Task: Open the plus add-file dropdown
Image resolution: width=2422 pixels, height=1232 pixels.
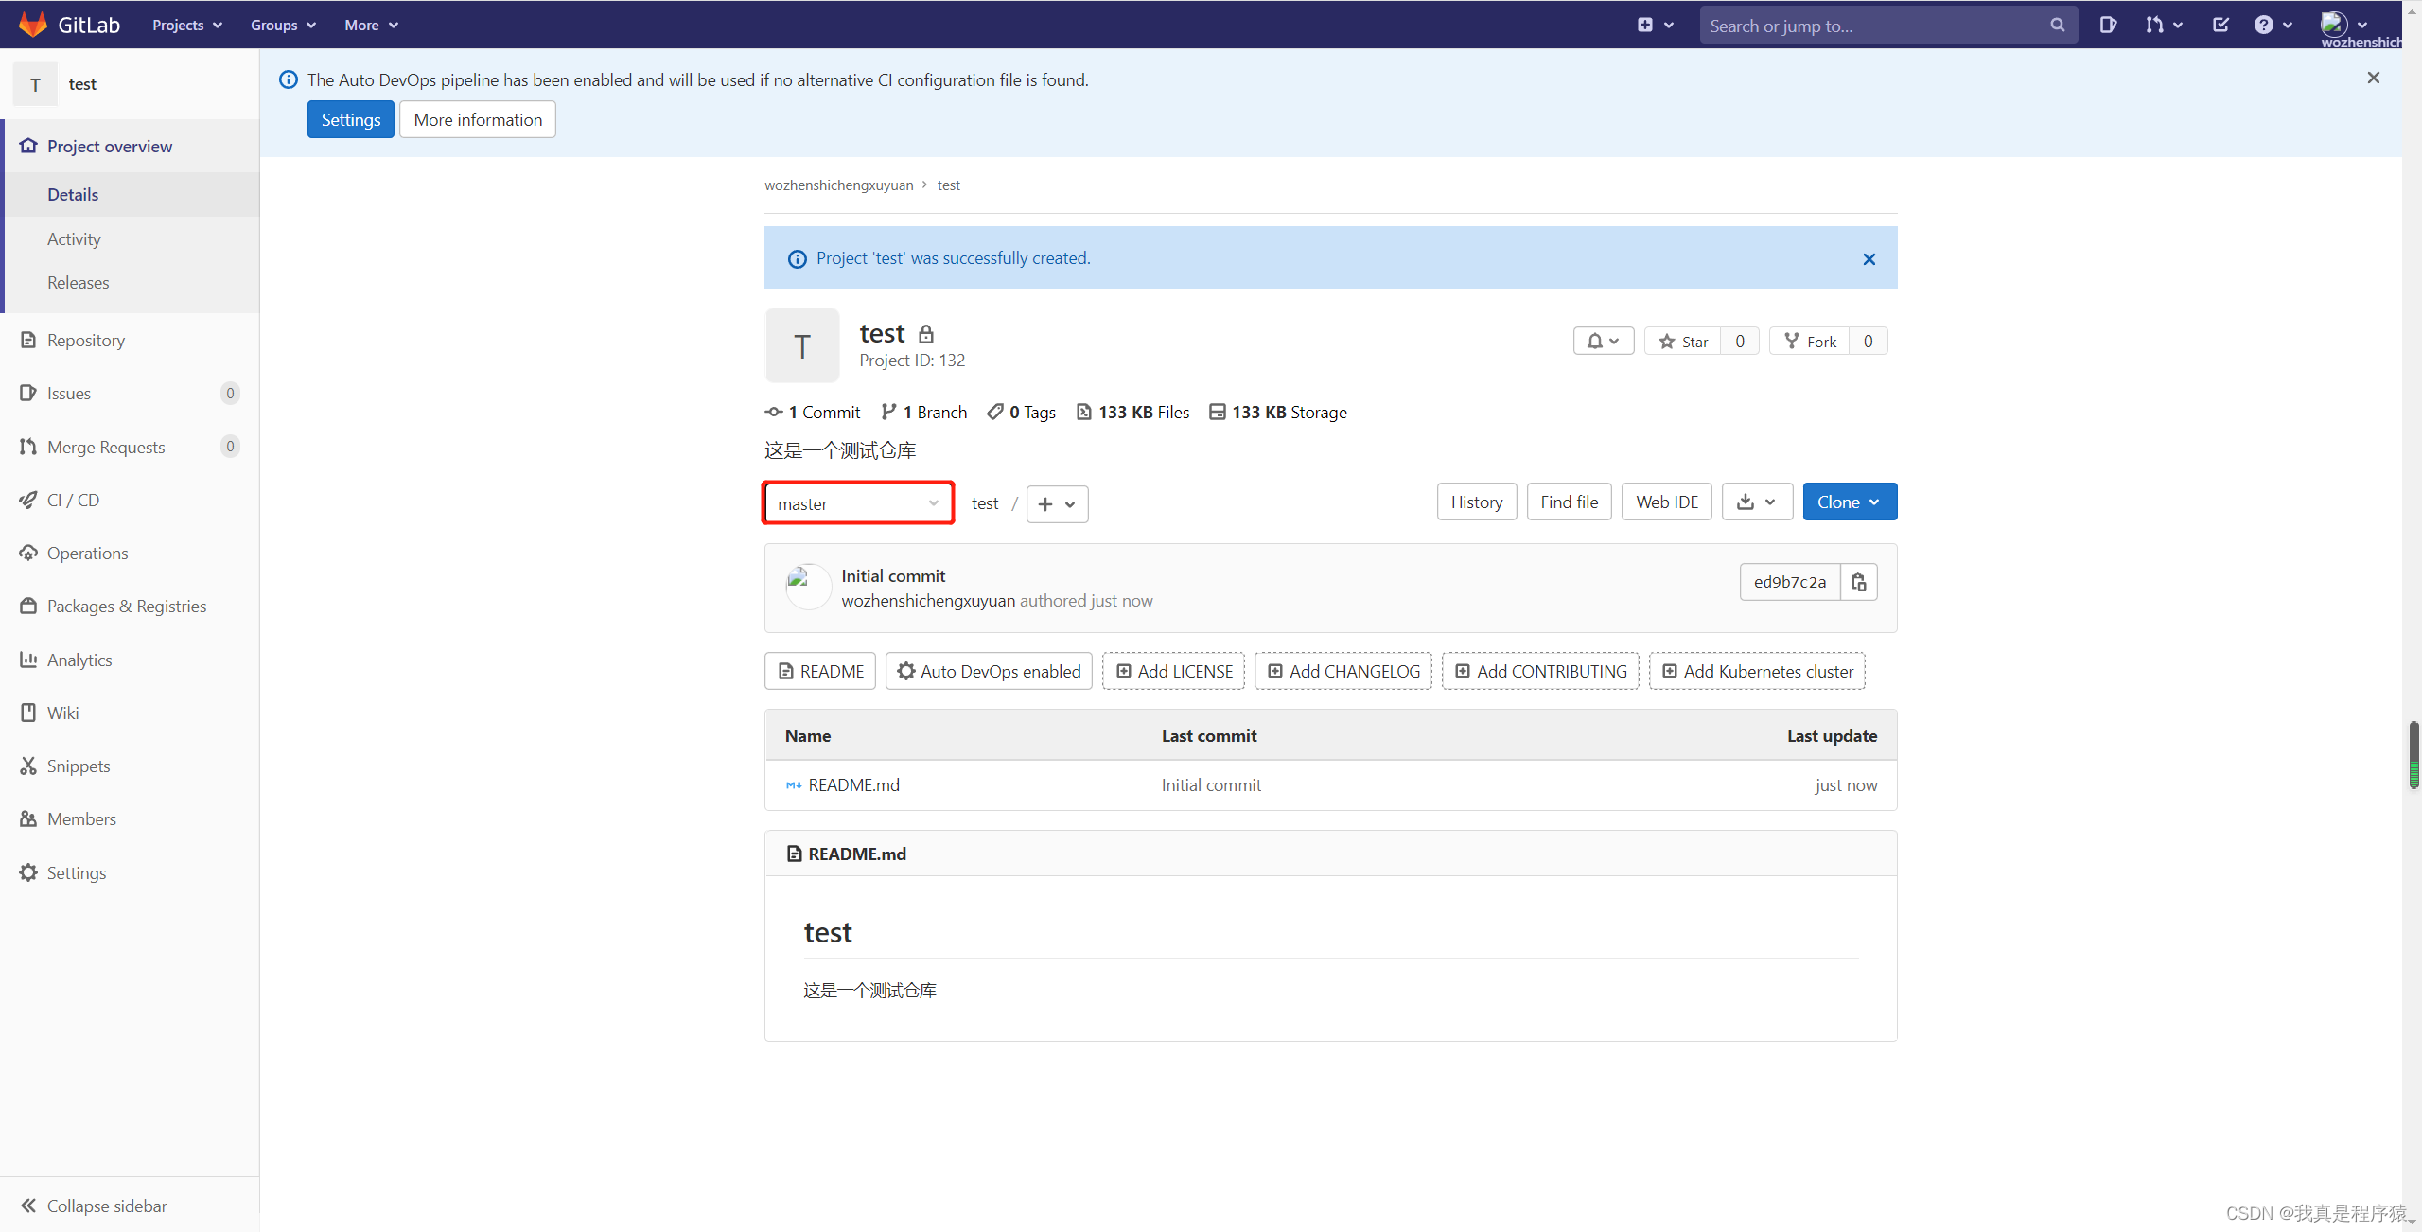Action: [1057, 504]
